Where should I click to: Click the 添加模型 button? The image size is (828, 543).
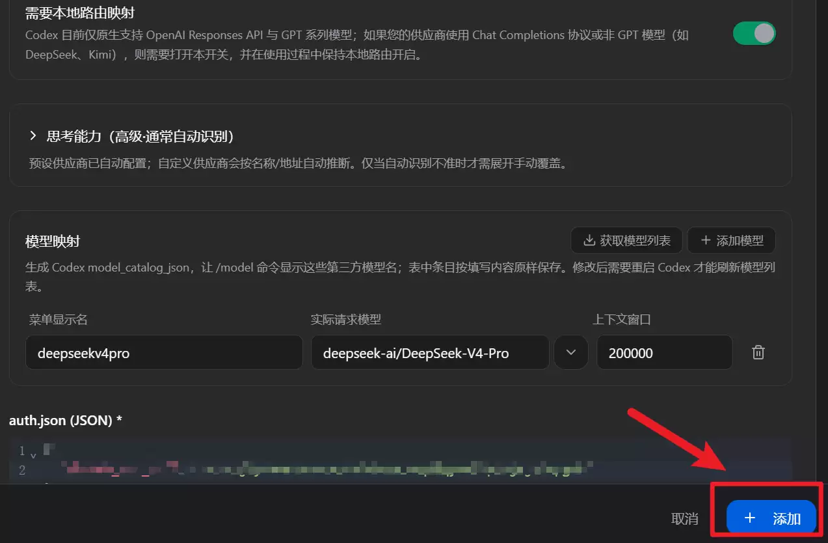[x=731, y=241]
